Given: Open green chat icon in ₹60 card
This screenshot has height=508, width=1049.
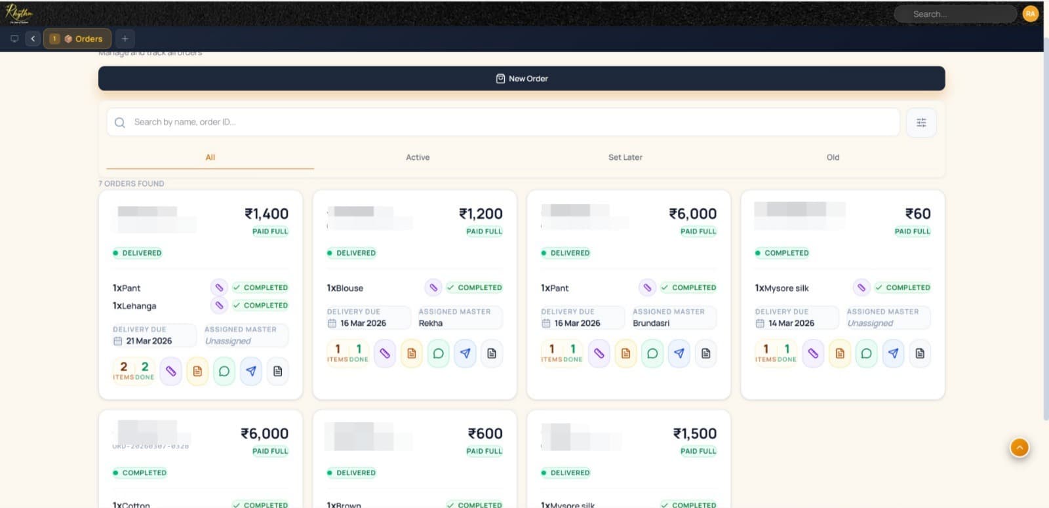Looking at the screenshot, I should [x=867, y=354].
